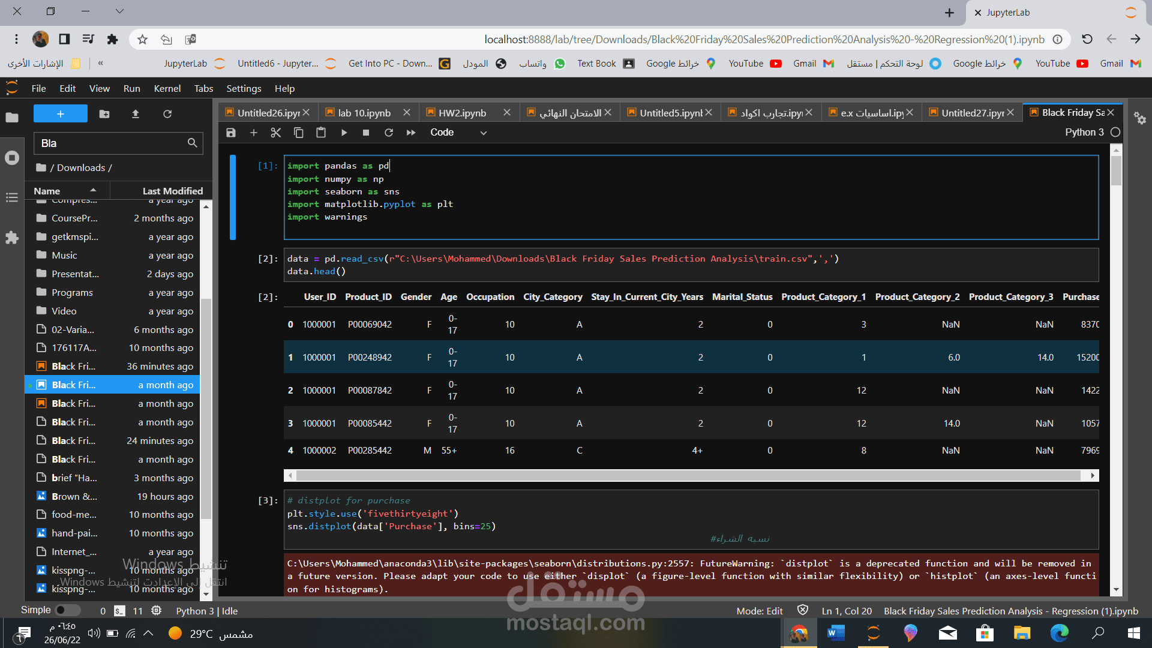Save the notebook with the save icon

click(231, 133)
